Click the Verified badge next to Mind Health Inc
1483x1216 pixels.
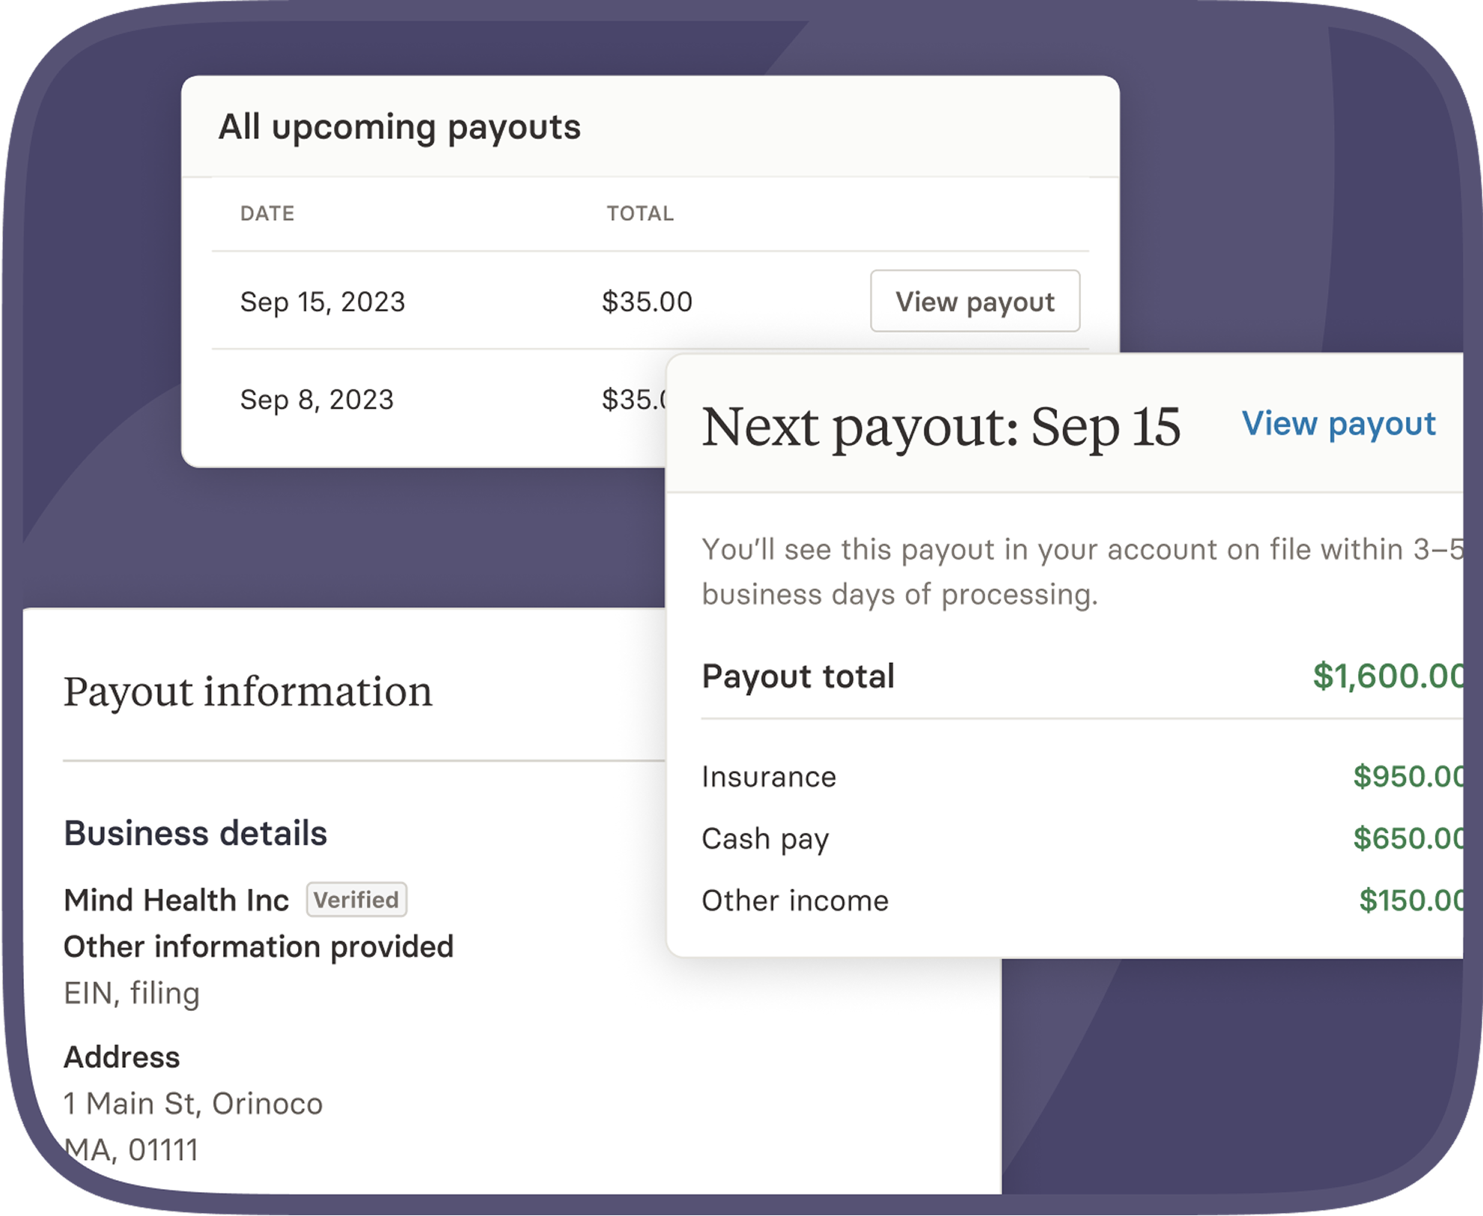pos(357,900)
